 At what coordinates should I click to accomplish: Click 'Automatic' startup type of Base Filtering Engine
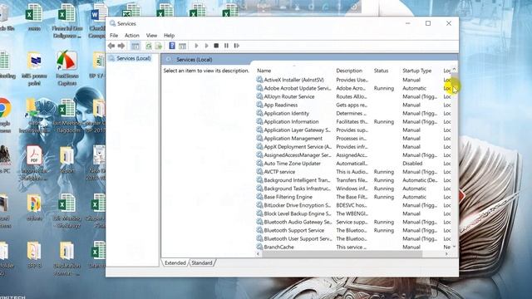coord(414,197)
